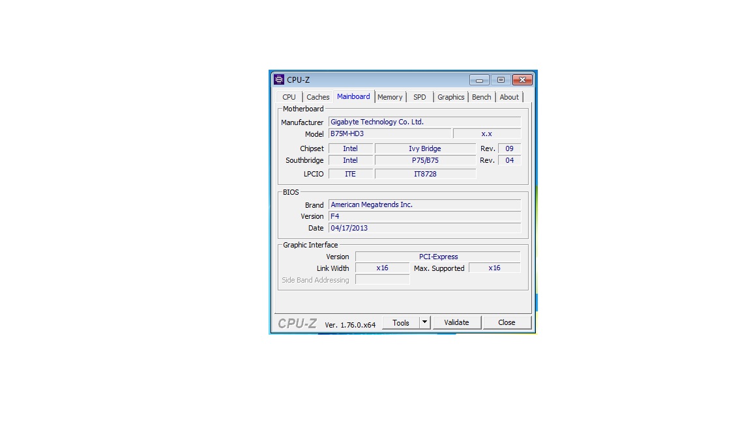Open the Caches tab
The width and height of the screenshot is (751, 422).
pos(318,97)
